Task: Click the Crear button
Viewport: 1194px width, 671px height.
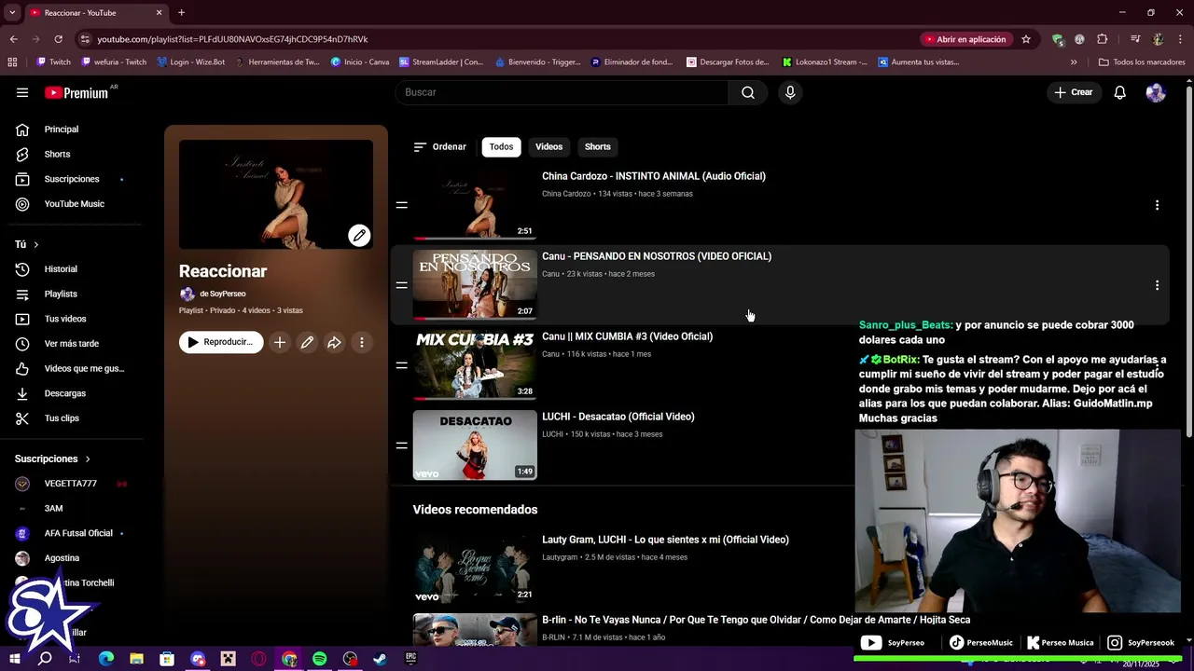Action: 1073,92
